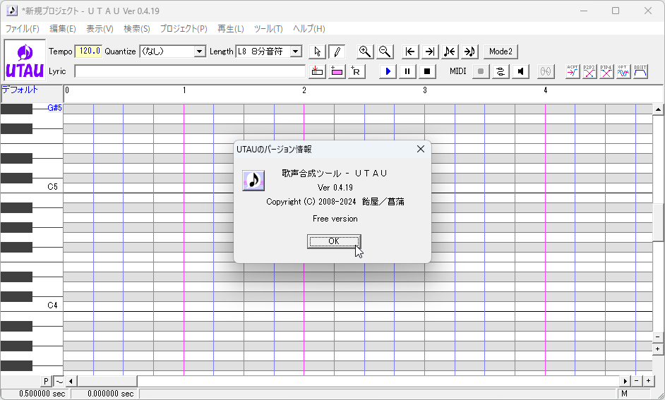Click vertical zoom minus button on right edge
The height and width of the screenshot is (400, 665).
coord(658,337)
